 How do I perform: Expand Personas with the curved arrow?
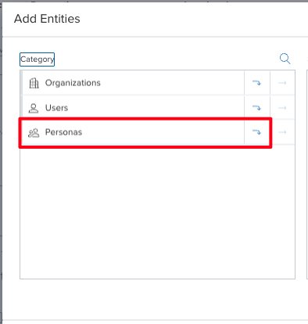tap(257, 132)
